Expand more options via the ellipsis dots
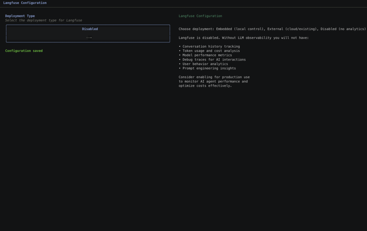 coord(89,38)
